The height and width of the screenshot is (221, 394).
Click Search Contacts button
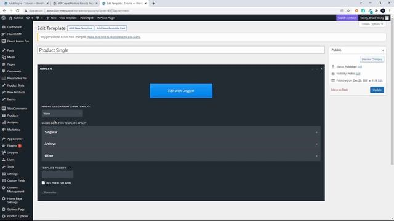(347, 18)
